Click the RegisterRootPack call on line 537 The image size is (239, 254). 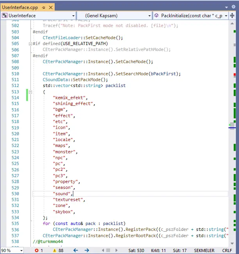pos(136,236)
